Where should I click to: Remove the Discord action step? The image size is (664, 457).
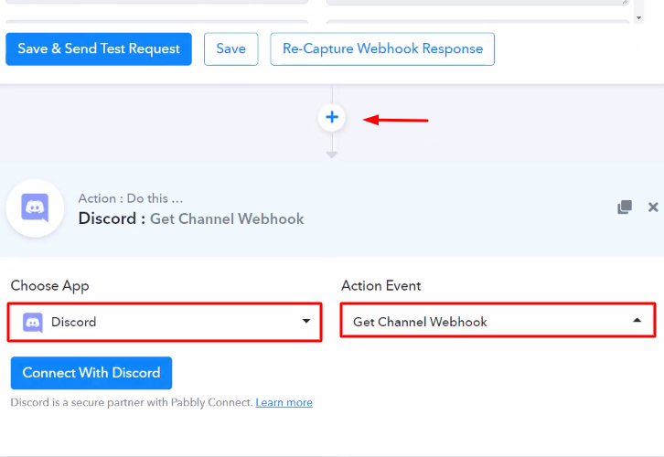pyautogui.click(x=653, y=207)
